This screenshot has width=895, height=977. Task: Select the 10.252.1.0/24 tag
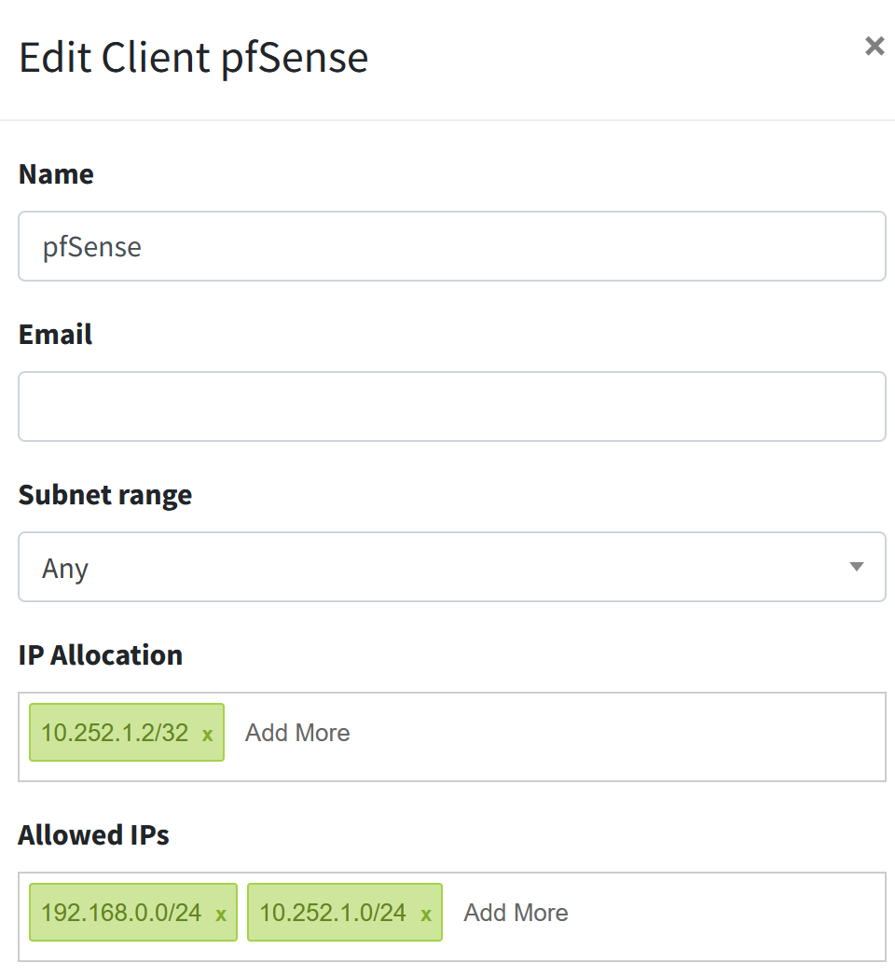coord(333,913)
